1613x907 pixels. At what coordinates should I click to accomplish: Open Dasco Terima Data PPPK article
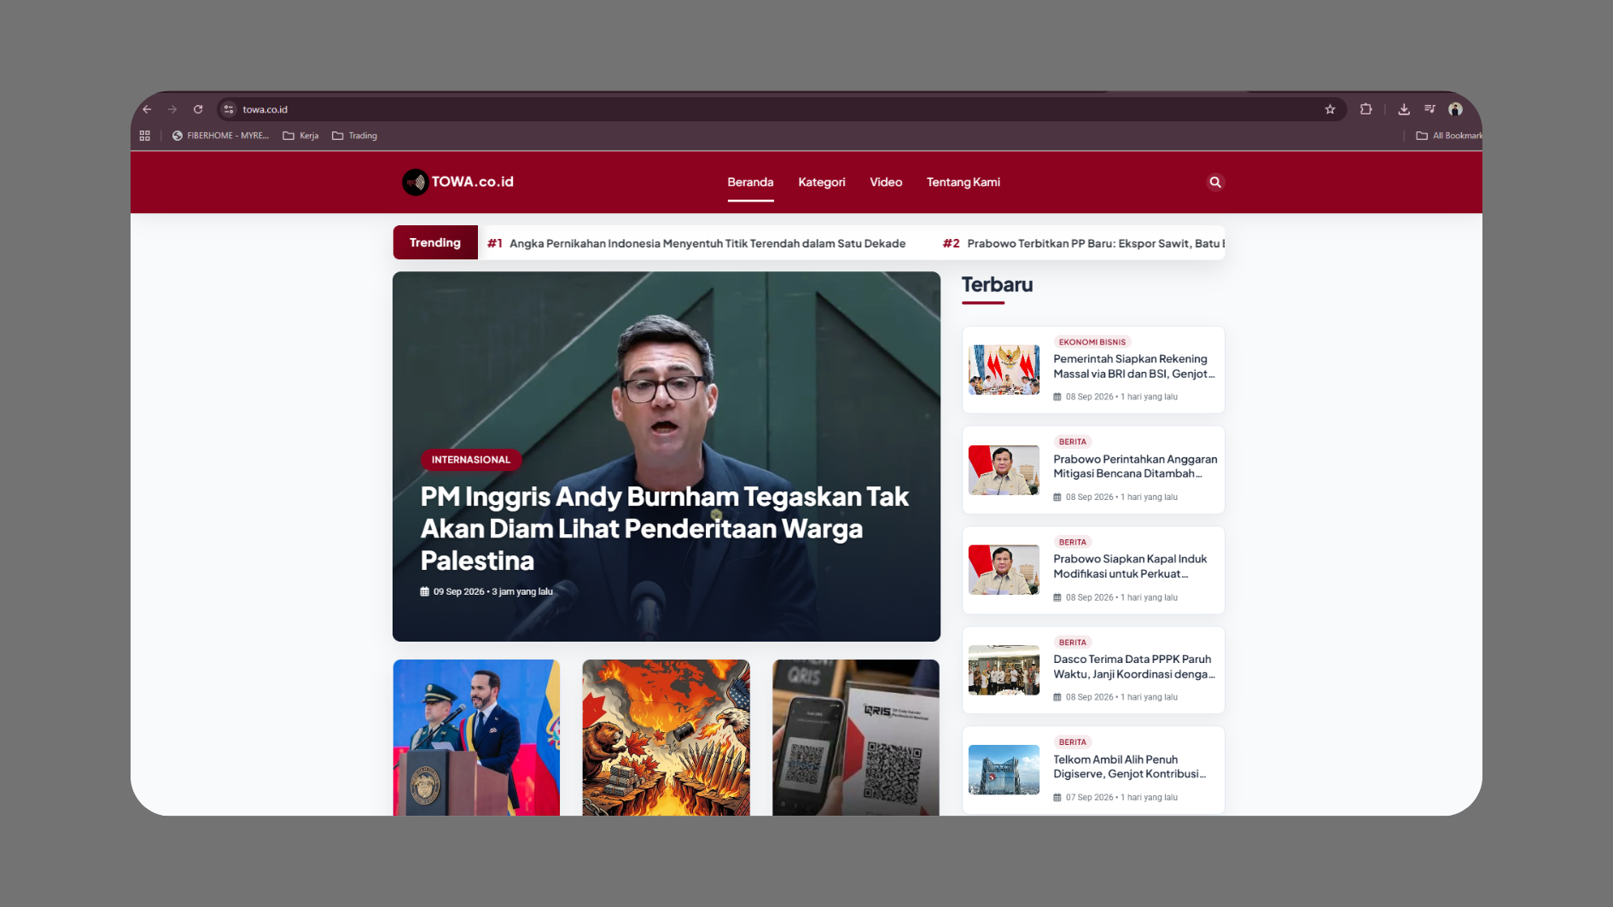(1133, 666)
